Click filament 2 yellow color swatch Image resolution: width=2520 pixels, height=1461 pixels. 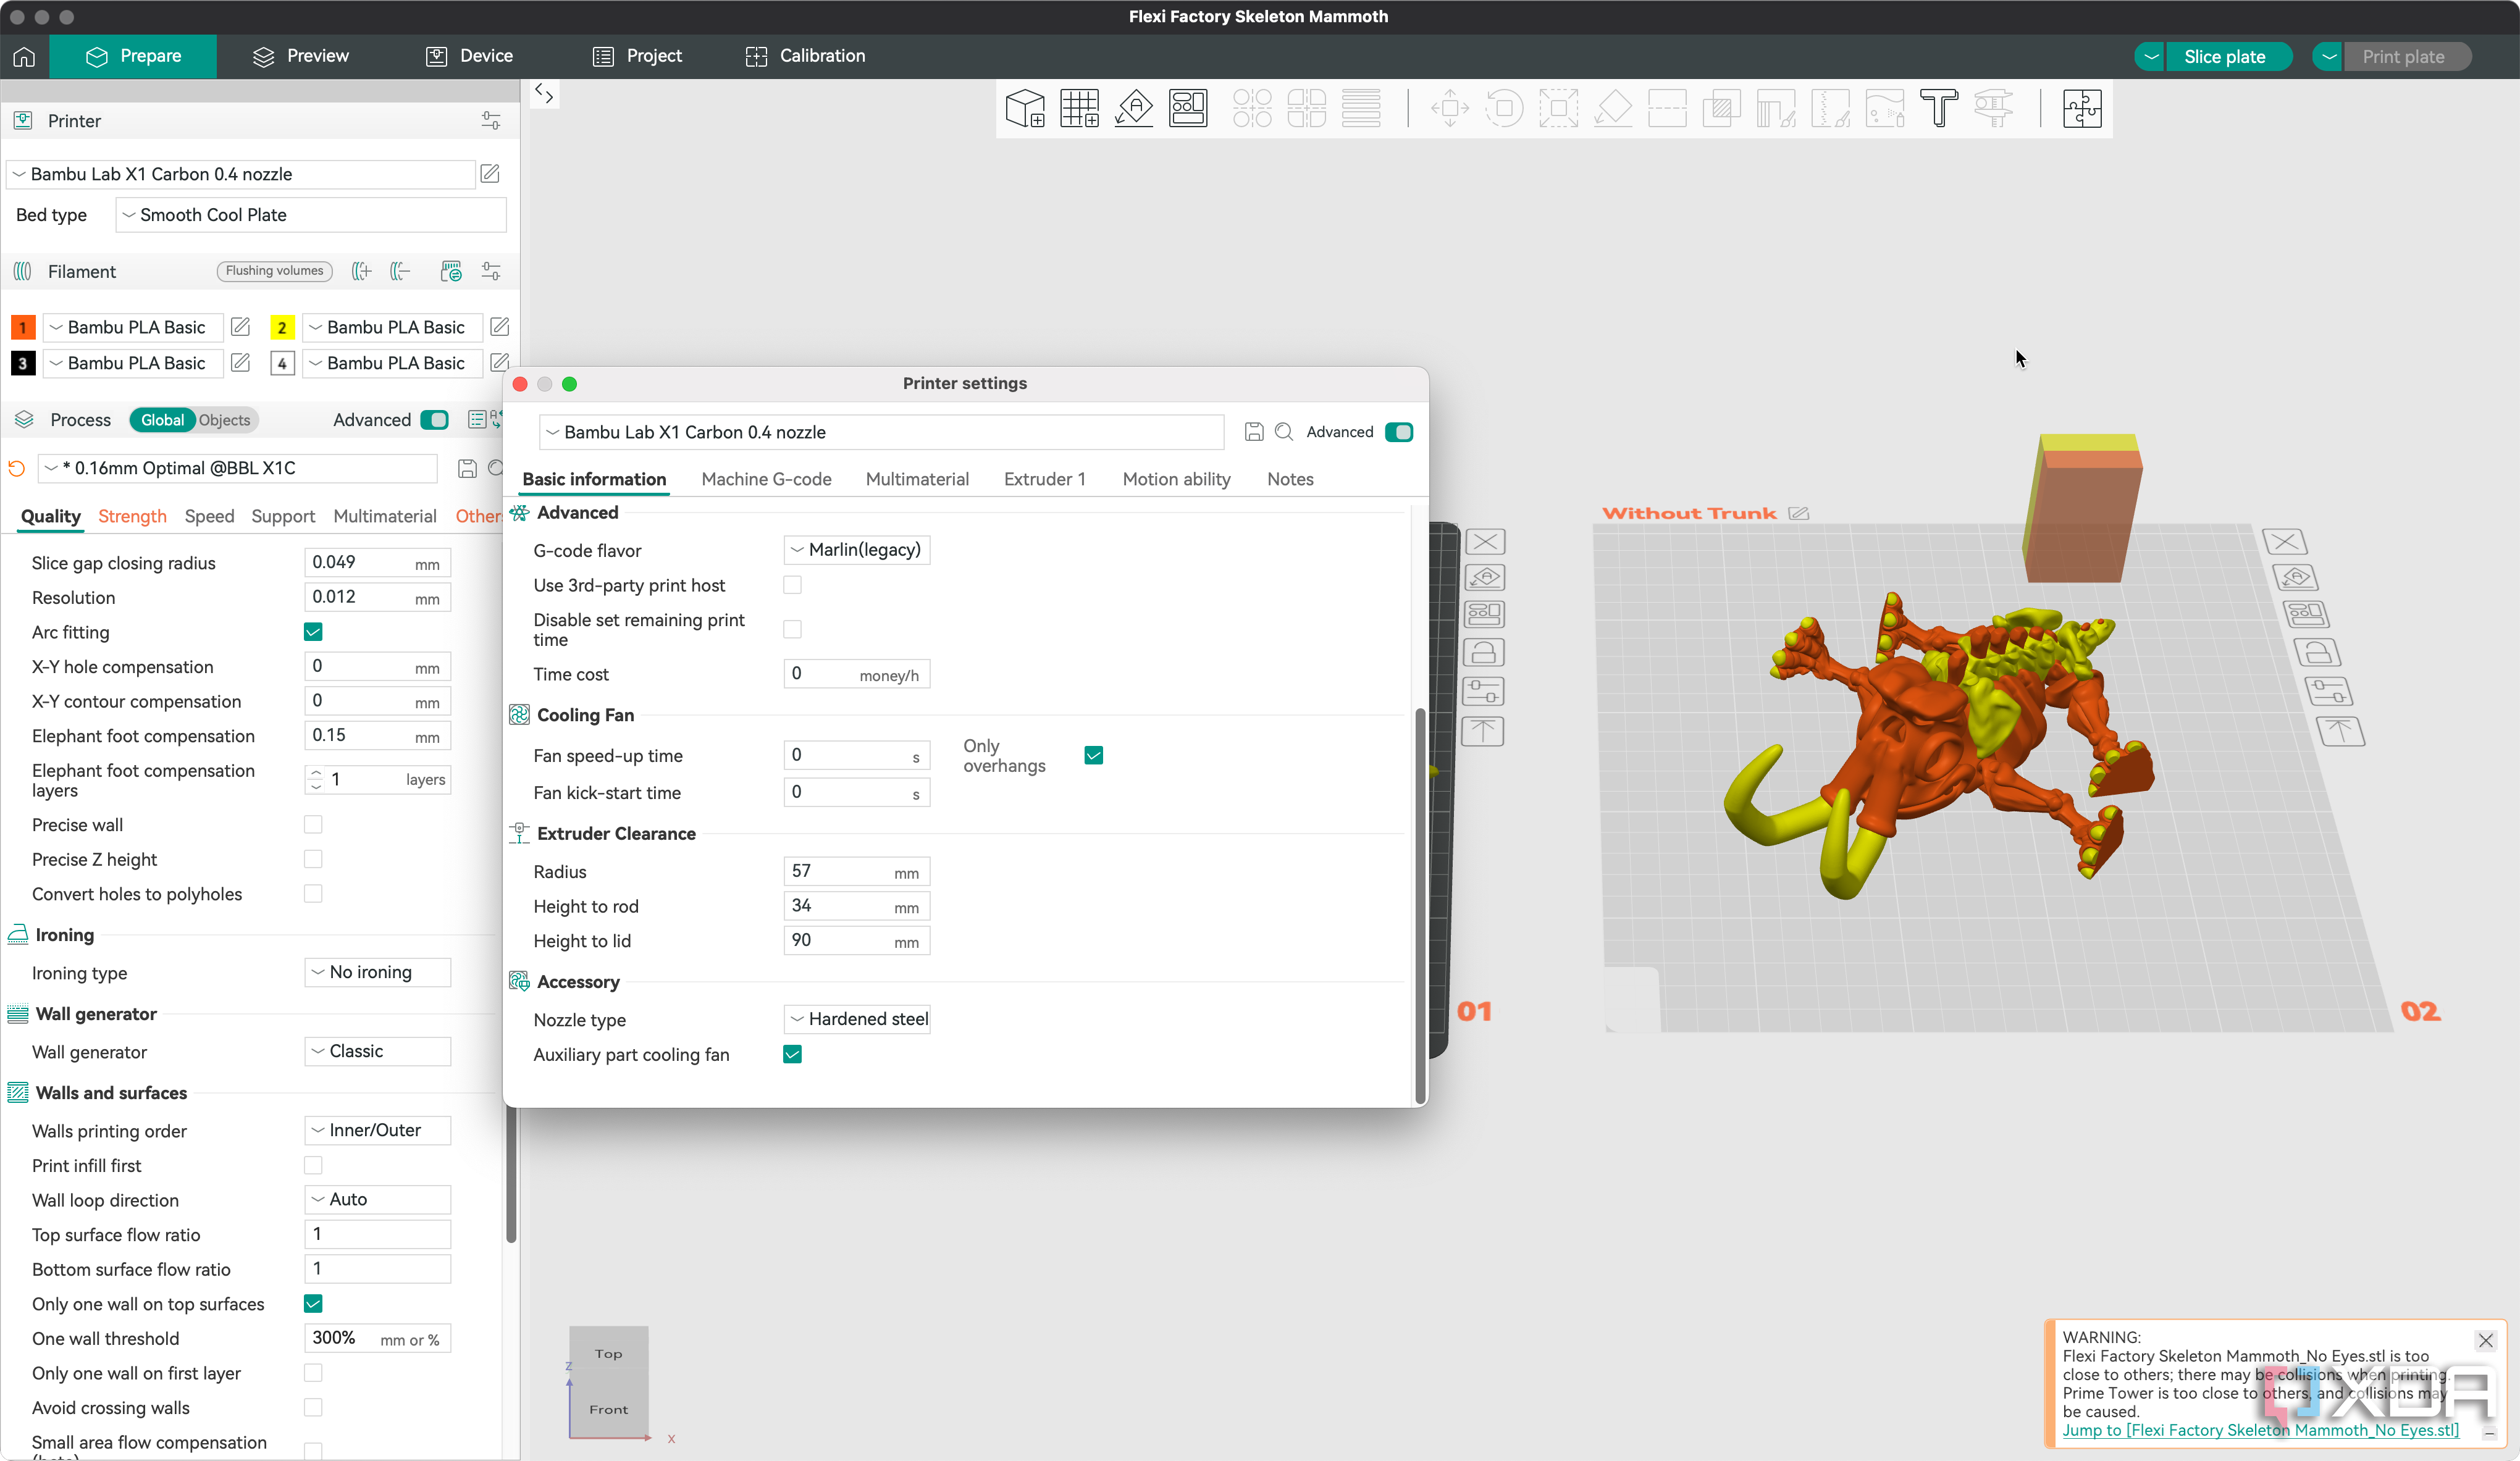coord(282,327)
